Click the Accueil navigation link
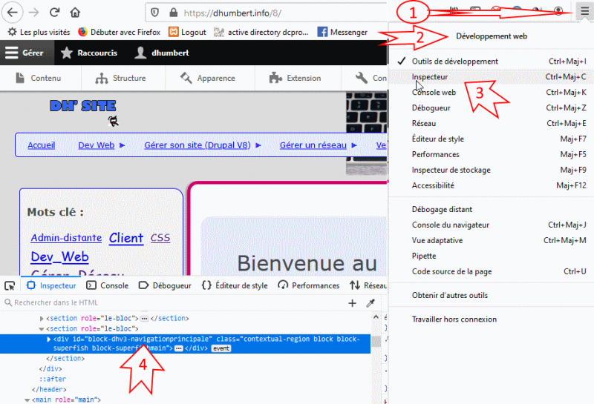Image resolution: width=594 pixels, height=404 pixels. pyautogui.click(x=42, y=145)
